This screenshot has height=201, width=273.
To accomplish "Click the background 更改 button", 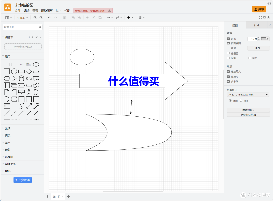I will point(258,48).
